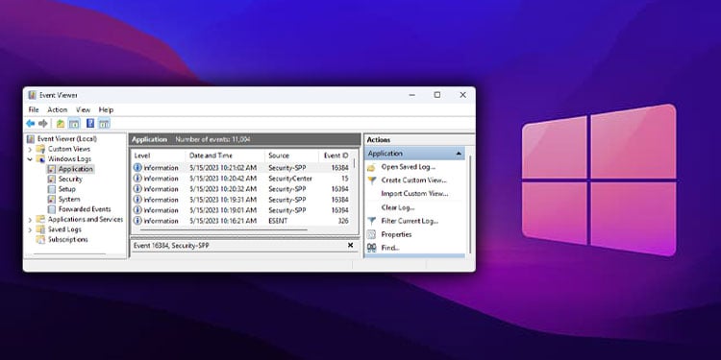
Task: Click Open Saved Log action
Action: 409,167
